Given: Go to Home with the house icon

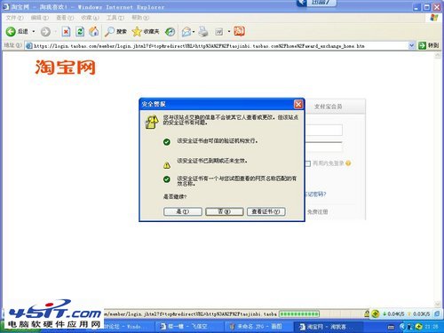Looking at the screenshot, I should (94, 31).
